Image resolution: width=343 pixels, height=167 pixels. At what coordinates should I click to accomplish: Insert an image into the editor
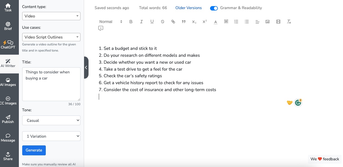tap(268, 22)
